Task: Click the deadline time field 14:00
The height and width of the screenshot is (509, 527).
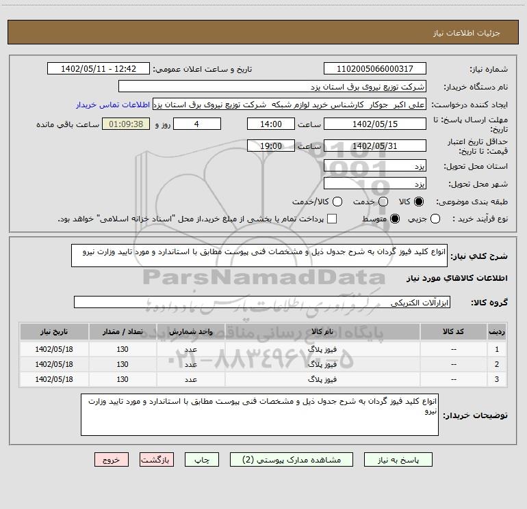Action: pyautogui.click(x=271, y=124)
